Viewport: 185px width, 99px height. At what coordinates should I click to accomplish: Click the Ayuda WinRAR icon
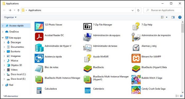point(88,58)
